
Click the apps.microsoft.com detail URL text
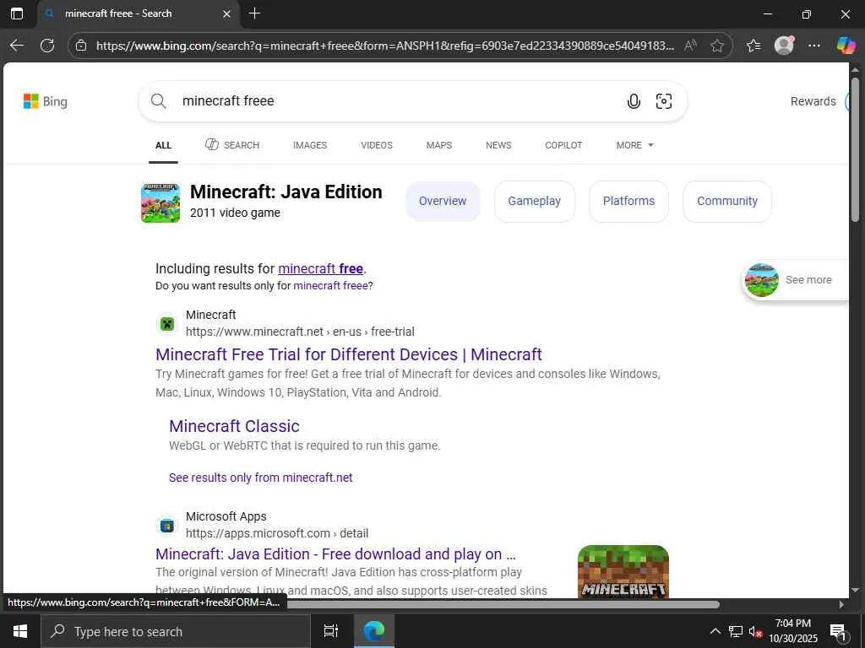tap(277, 533)
